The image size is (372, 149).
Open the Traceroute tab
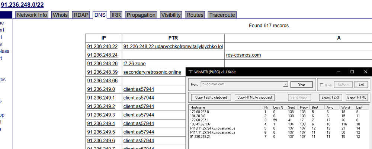pos(222,15)
